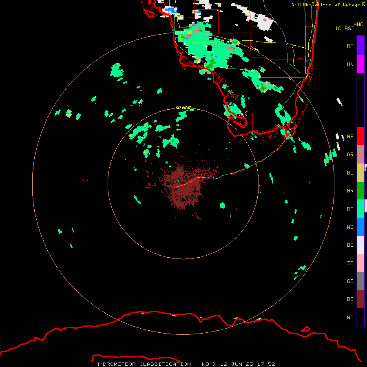Click the HYDROMETEOR CLASSIFICATION title text
367x367 pixels.
(143, 364)
